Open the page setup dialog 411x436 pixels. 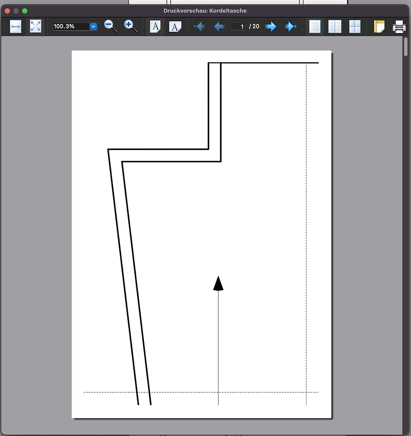coord(379,26)
